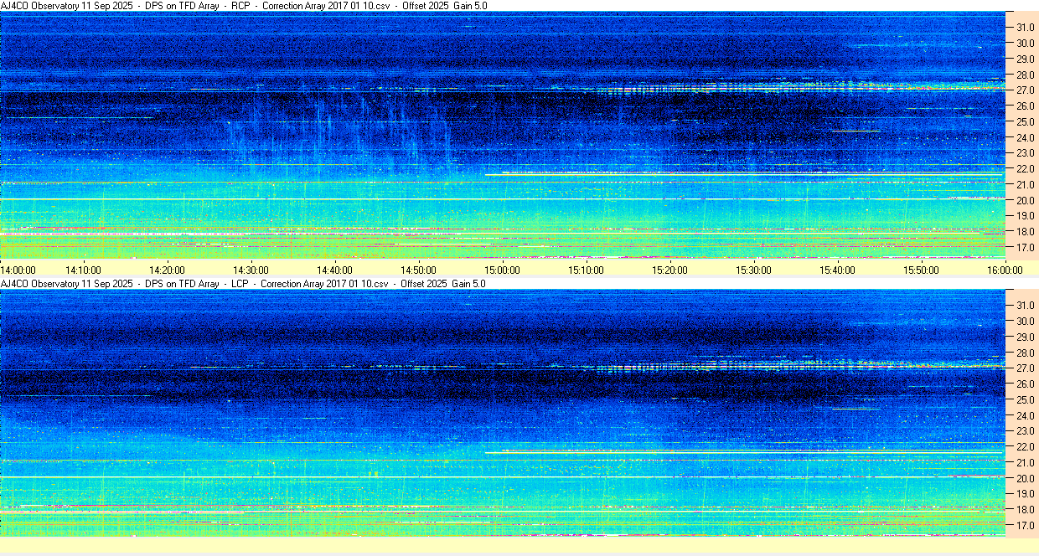Screen dimensions: 1039x556
Task: Pick the 15:10:00 time axis label
Action: tap(587, 270)
